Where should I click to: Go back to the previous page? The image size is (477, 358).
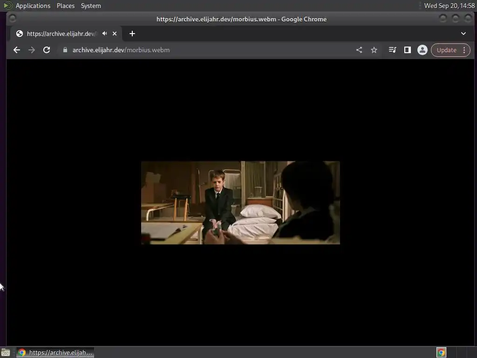(17, 50)
